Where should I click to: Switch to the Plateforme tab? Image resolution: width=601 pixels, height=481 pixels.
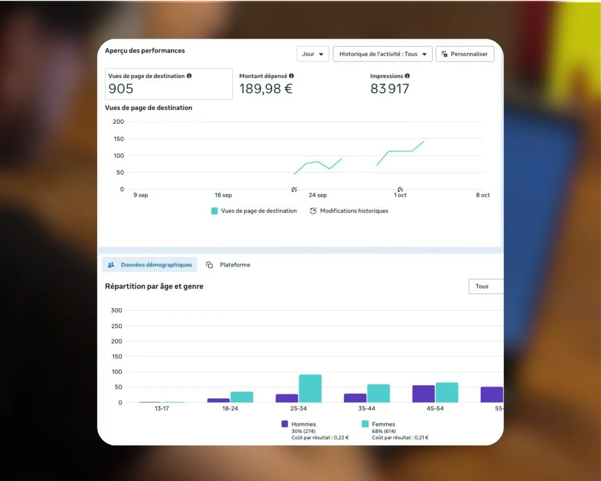228,265
